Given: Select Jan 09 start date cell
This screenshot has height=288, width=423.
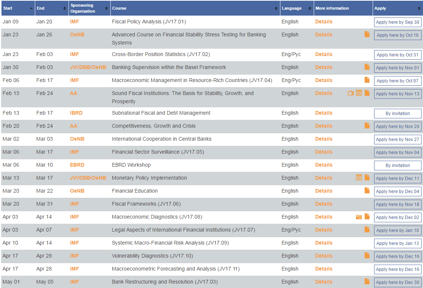Looking at the screenshot, I should [x=10, y=22].
